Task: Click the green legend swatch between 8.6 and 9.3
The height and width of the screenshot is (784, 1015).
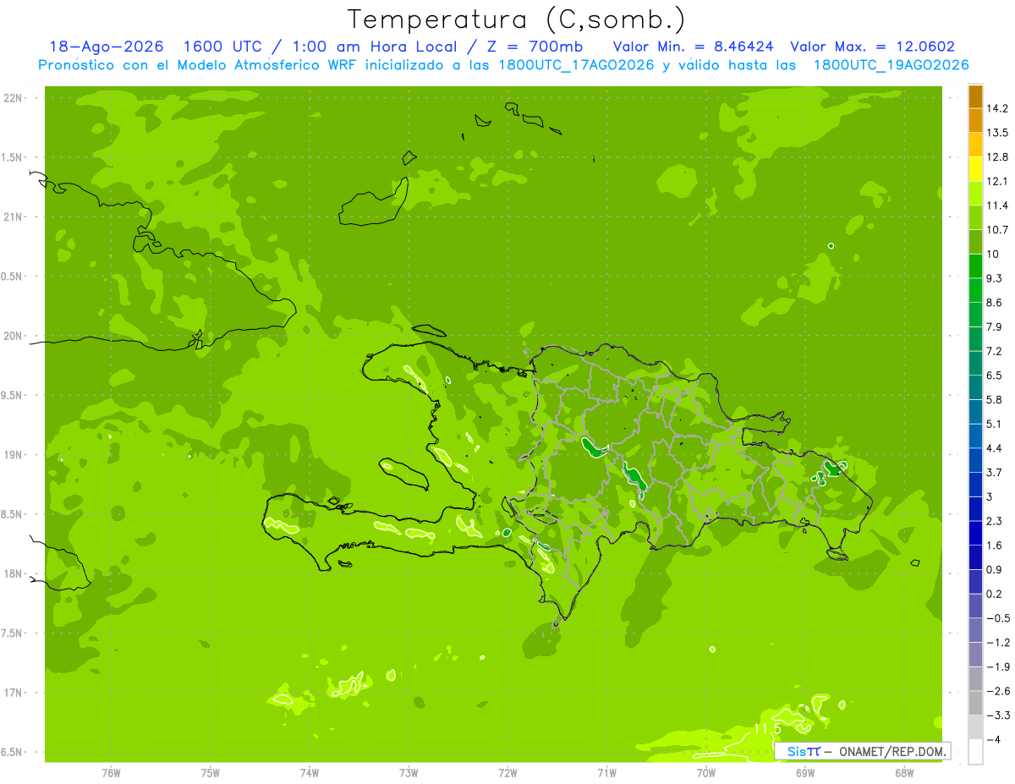Action: 975,290
